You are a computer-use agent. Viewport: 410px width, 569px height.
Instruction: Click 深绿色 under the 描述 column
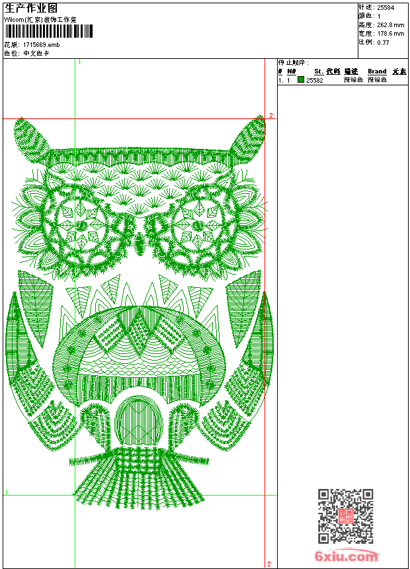coord(353,80)
